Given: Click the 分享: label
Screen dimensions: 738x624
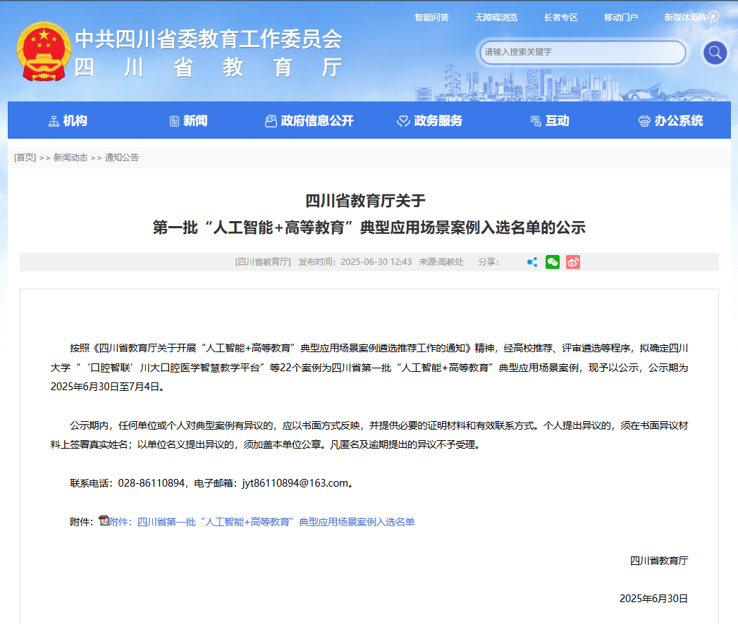Looking at the screenshot, I should pyautogui.click(x=488, y=262).
